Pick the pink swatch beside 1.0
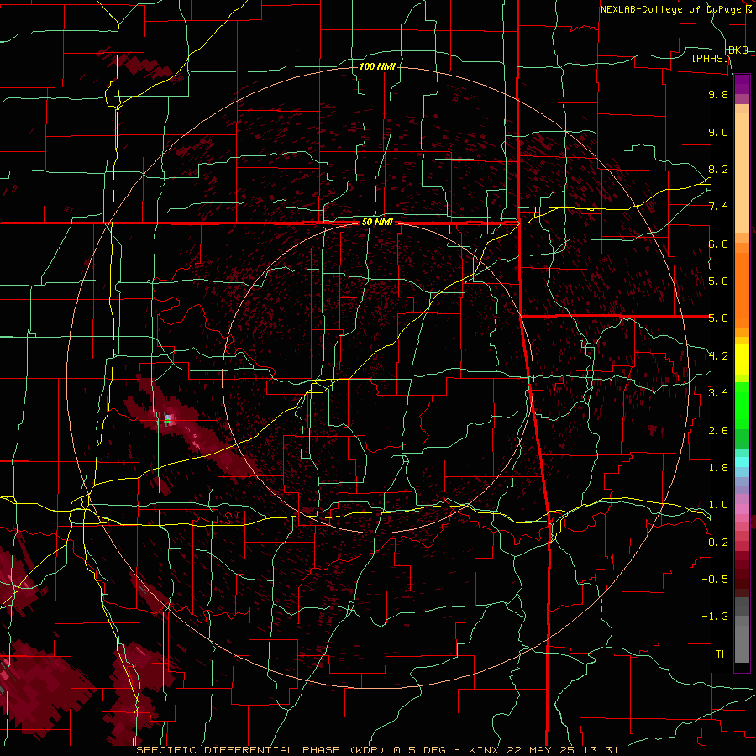Viewport: 756px width, 756px height. [742, 509]
